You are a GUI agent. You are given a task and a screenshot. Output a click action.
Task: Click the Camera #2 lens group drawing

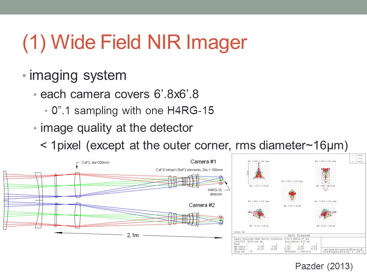click(x=184, y=219)
